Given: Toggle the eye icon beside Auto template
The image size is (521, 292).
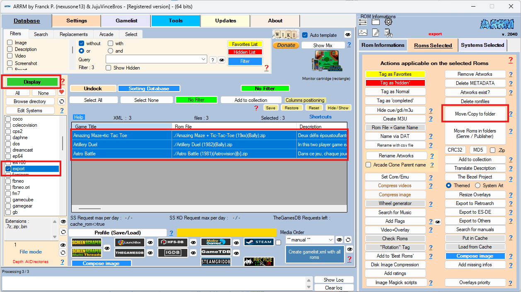Looking at the screenshot, I should pyautogui.click(x=348, y=35).
